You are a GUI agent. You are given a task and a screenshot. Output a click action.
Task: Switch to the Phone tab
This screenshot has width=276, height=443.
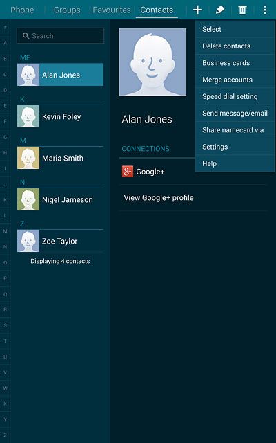tap(22, 10)
